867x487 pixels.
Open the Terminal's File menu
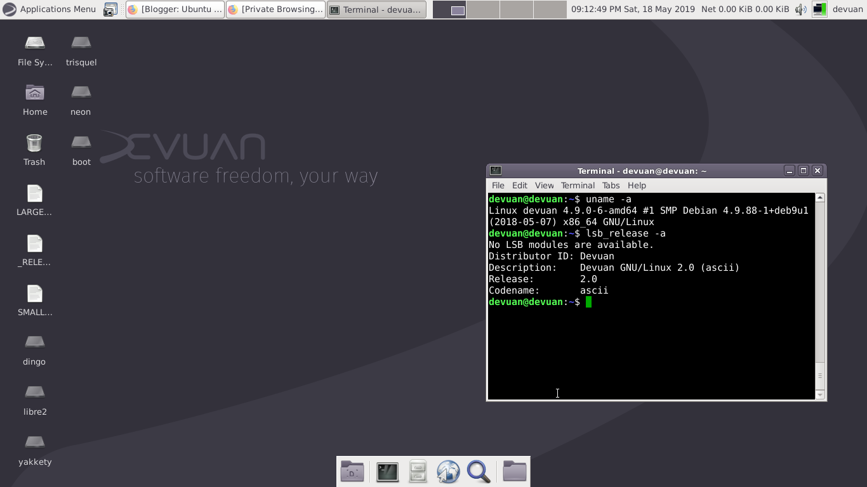click(498, 185)
